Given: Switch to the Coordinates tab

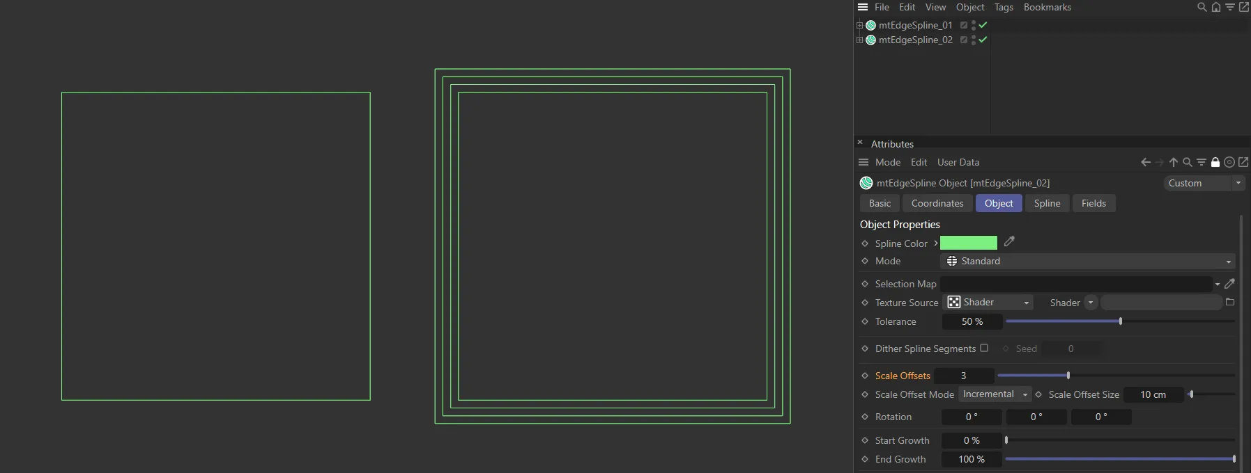Looking at the screenshot, I should coord(937,203).
